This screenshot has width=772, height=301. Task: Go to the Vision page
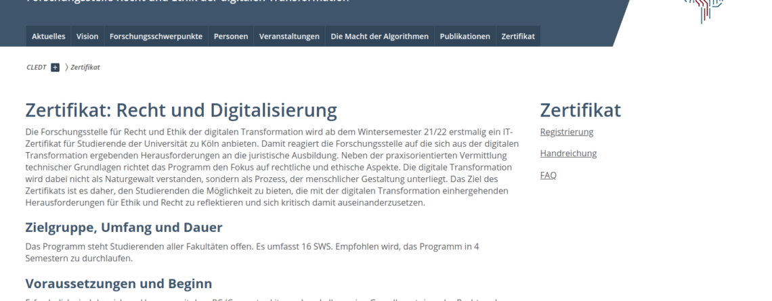pos(87,37)
